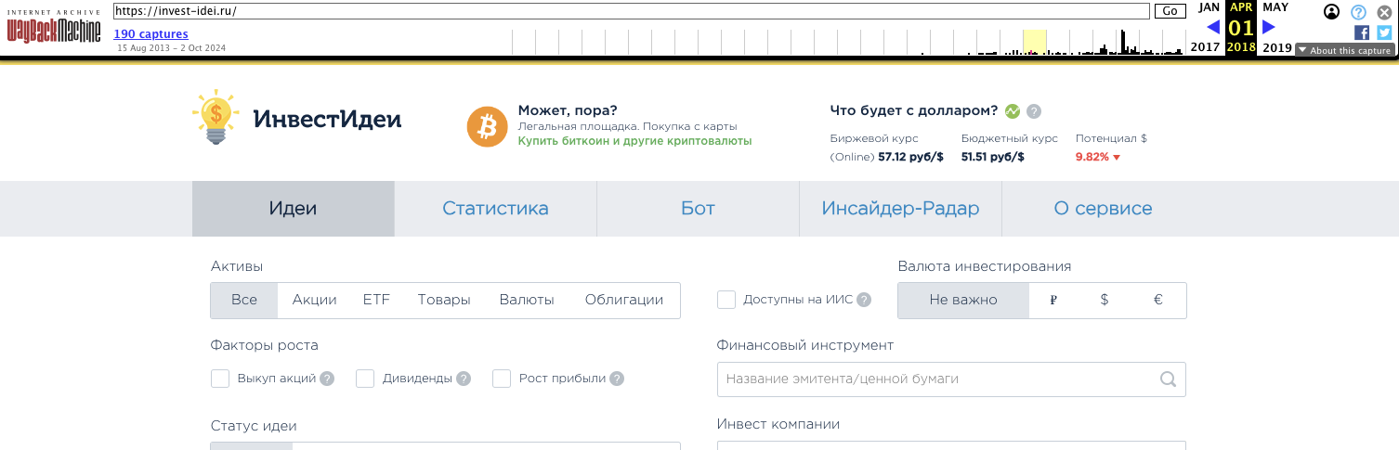Image resolution: width=1399 pixels, height=450 pixels.
Task: Click the 9.82% potential value
Action: pos(1092,157)
